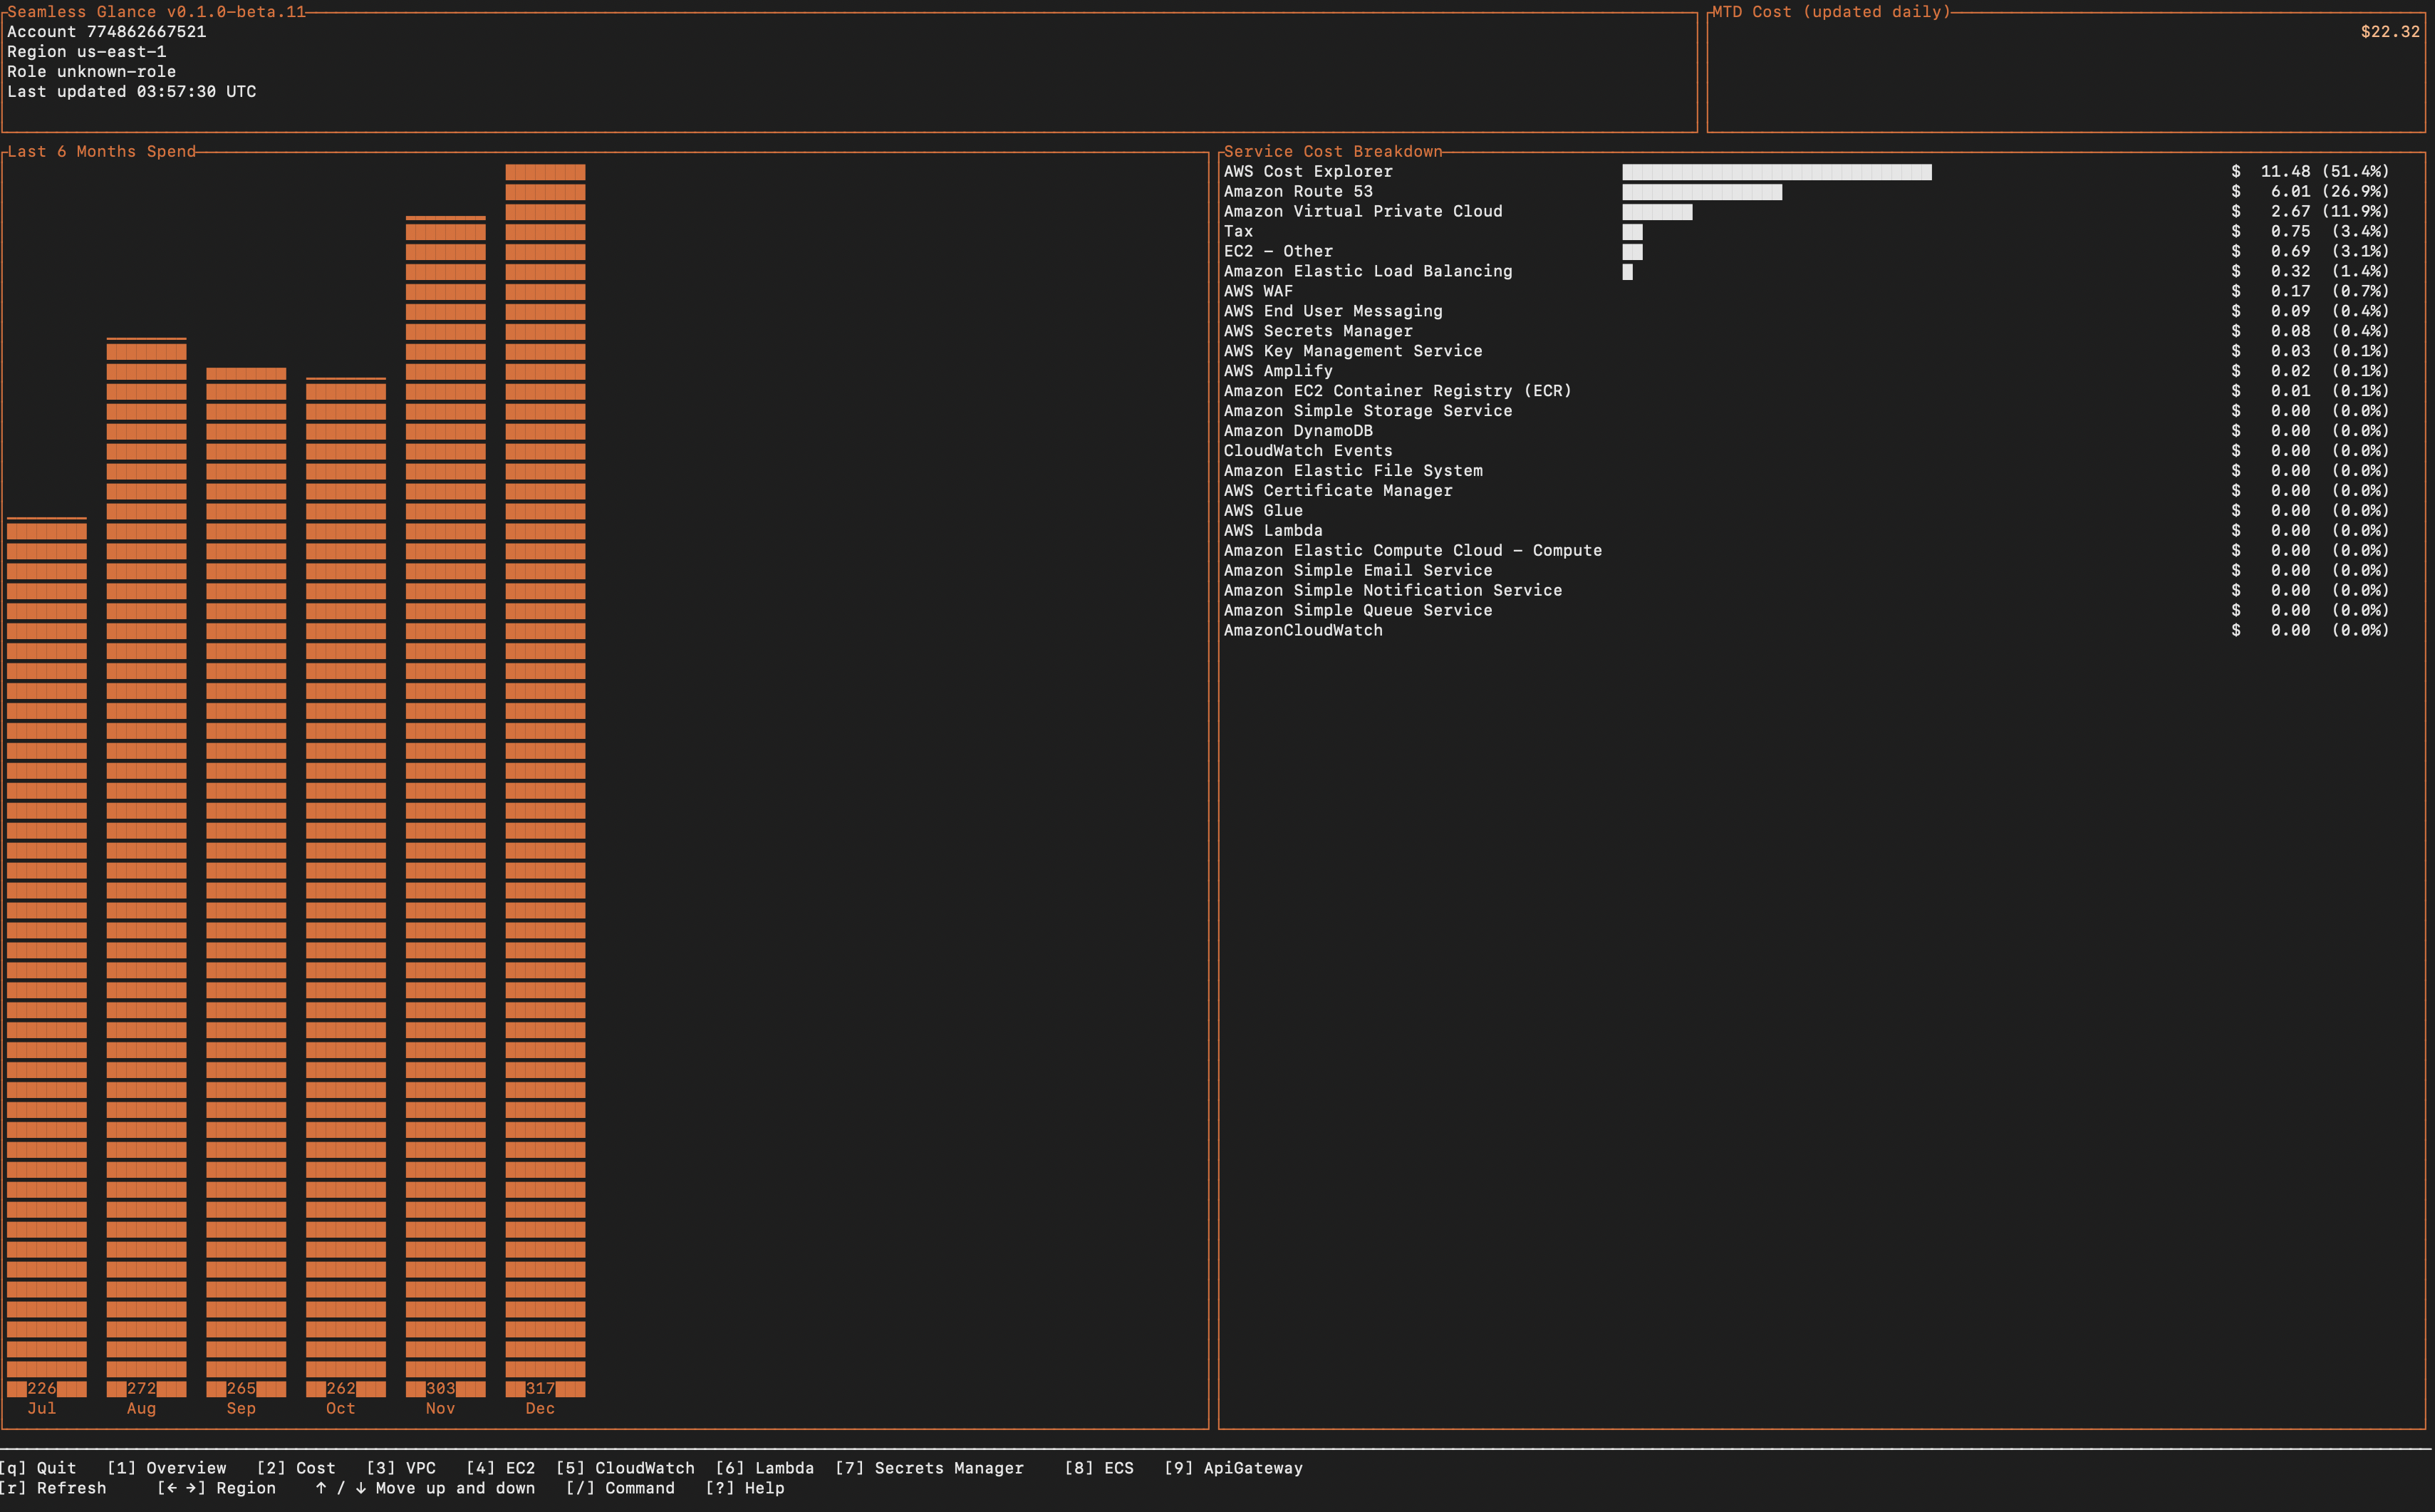The image size is (2435, 1512).
Task: Click the Amazon Virtual Private Cloud usage bar
Action: click(x=1657, y=212)
